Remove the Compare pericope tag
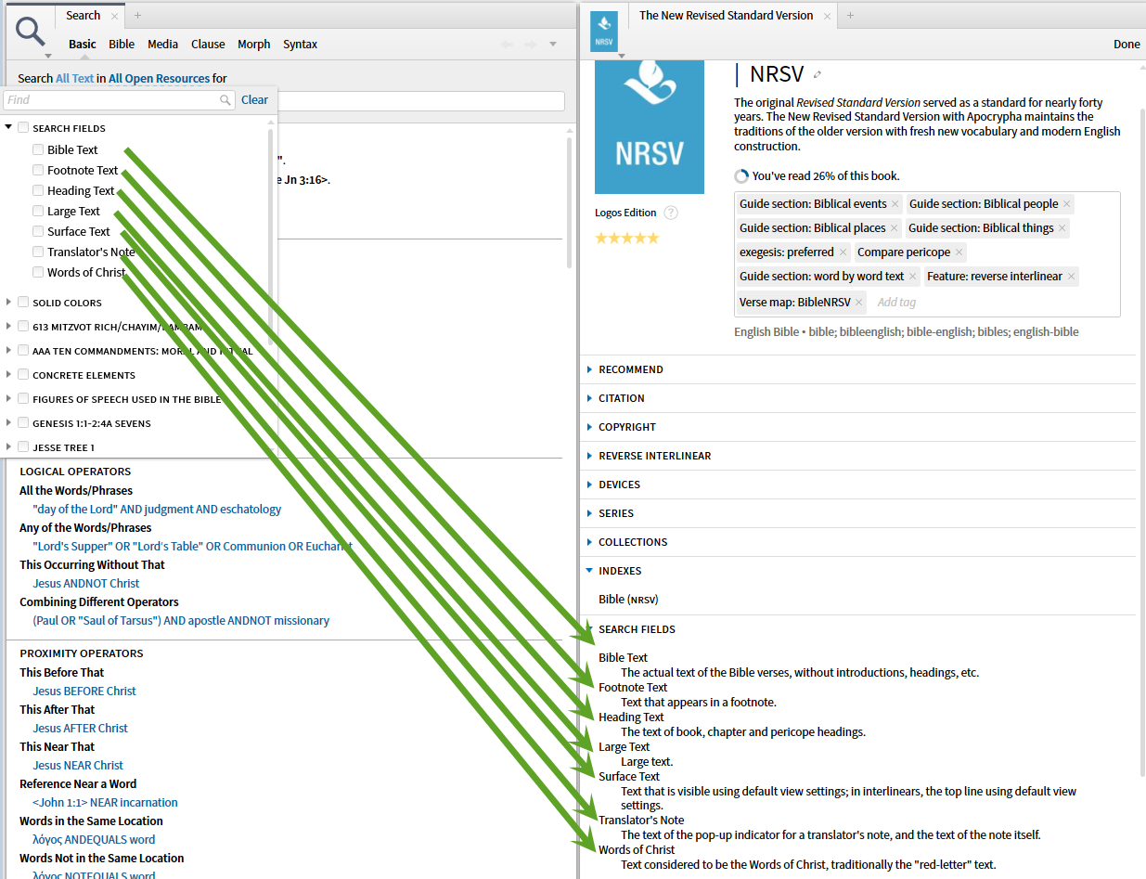 pyautogui.click(x=959, y=252)
